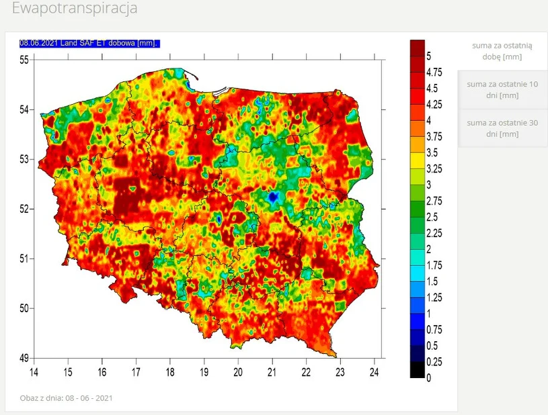Image resolution: width=548 pixels, height=415 pixels.
Task: Click the black swatch at legend value 0
Action: tap(417, 370)
